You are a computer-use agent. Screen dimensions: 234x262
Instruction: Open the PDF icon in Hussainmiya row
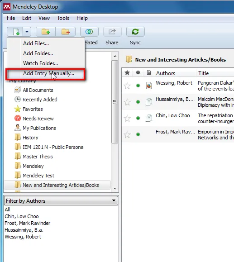click(x=149, y=102)
